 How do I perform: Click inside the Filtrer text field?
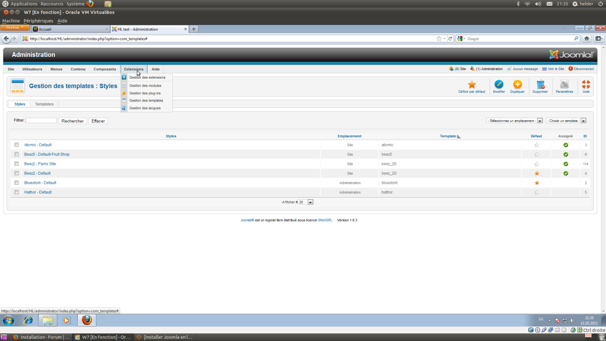(x=41, y=121)
